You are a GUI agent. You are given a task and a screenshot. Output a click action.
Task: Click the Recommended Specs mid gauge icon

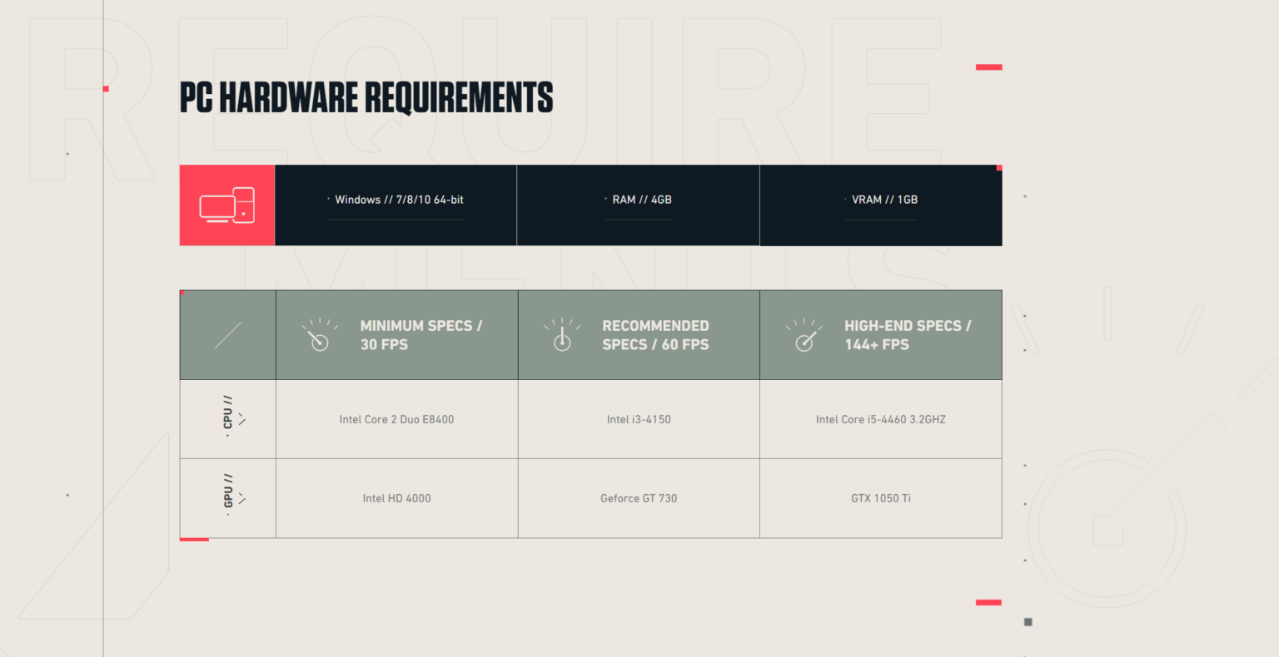click(562, 335)
